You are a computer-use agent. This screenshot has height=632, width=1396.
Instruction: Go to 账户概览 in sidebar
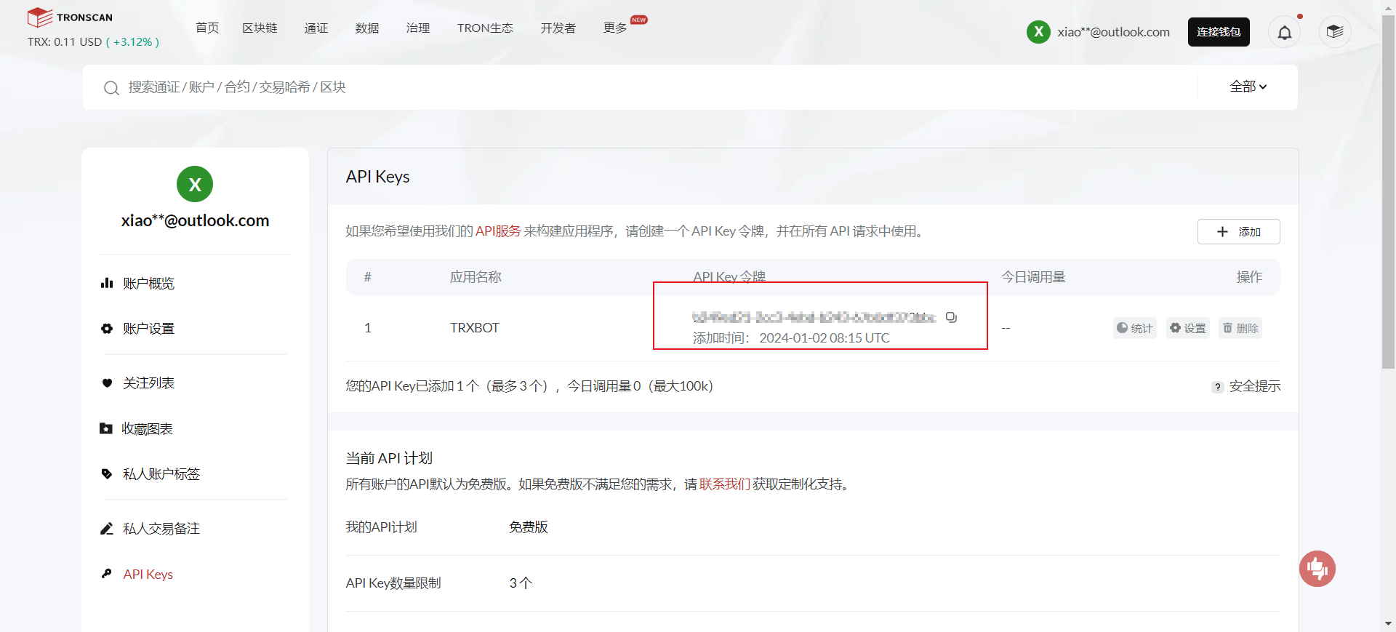point(148,284)
